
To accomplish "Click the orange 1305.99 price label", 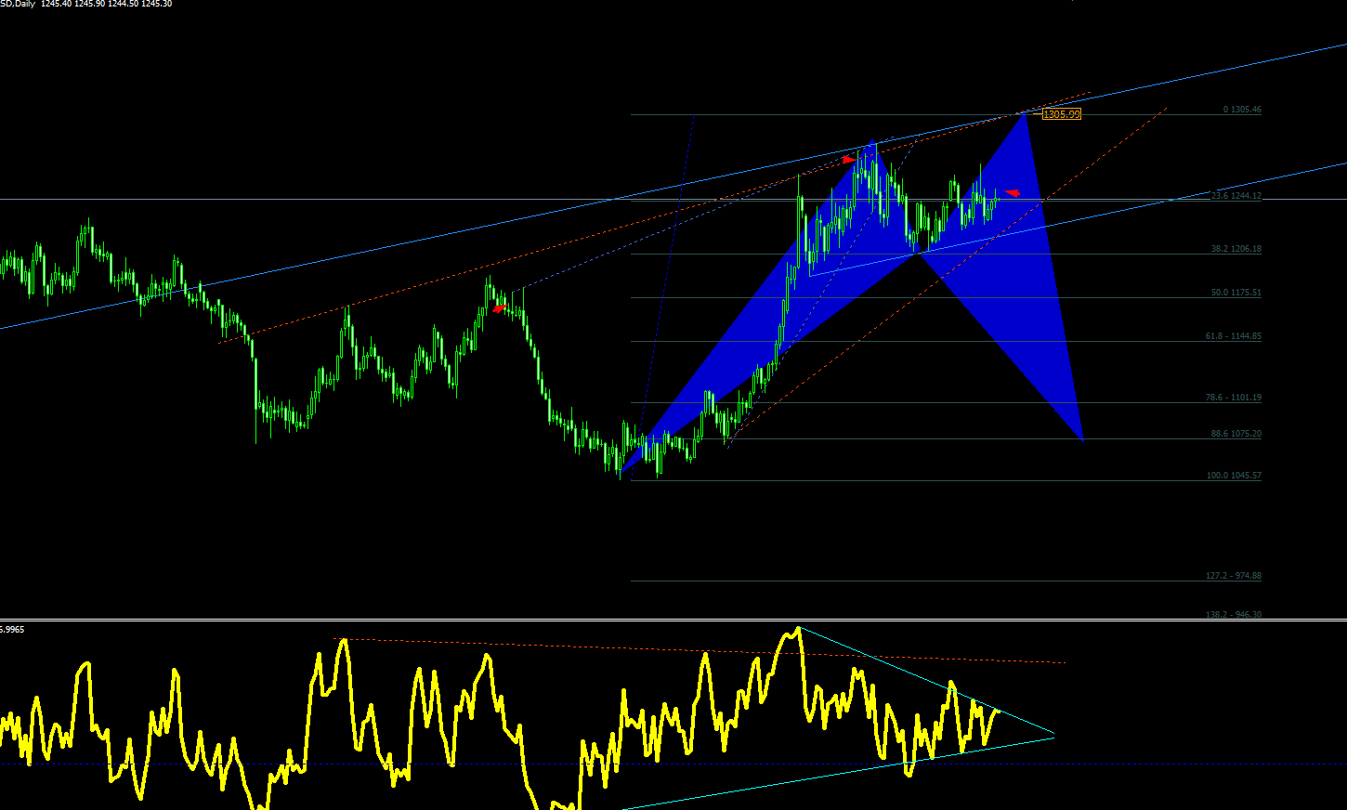I will tap(1062, 114).
